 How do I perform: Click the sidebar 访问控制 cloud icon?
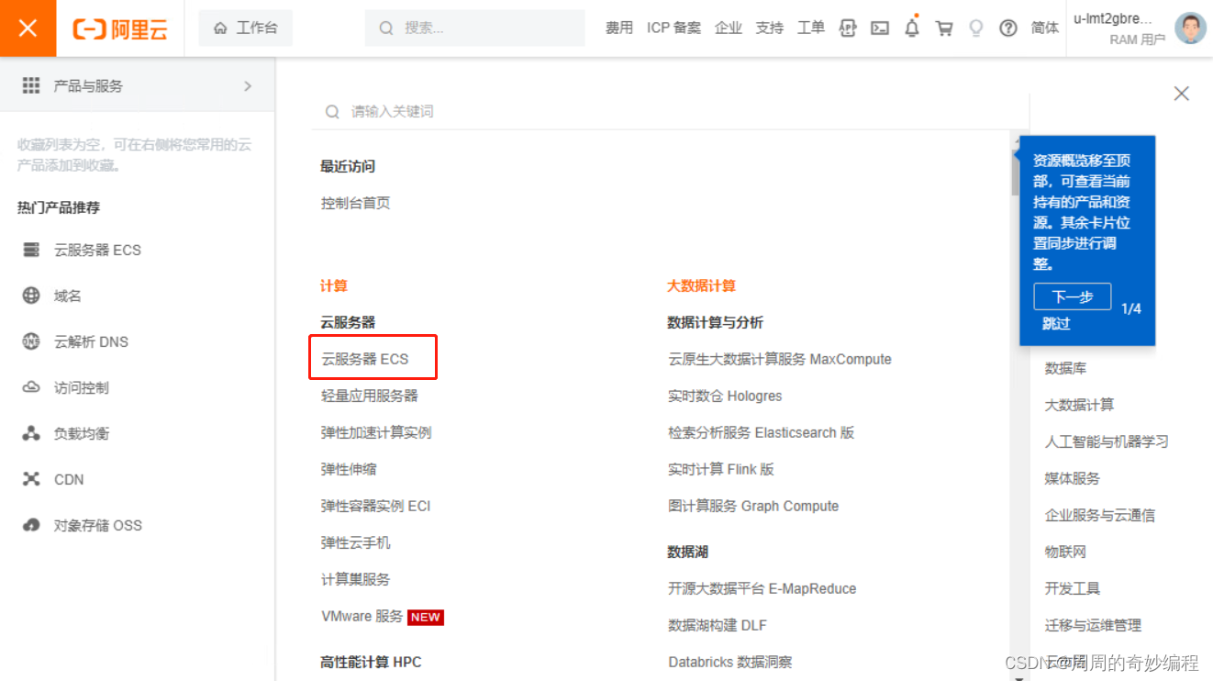31,387
